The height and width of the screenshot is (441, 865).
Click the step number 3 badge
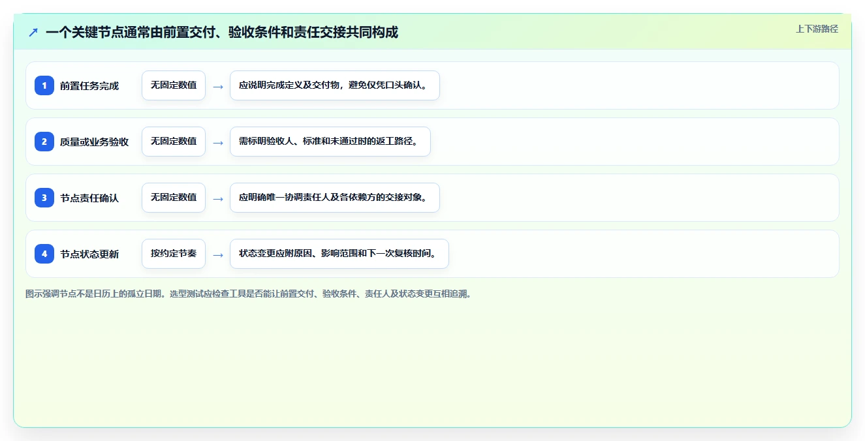44,198
